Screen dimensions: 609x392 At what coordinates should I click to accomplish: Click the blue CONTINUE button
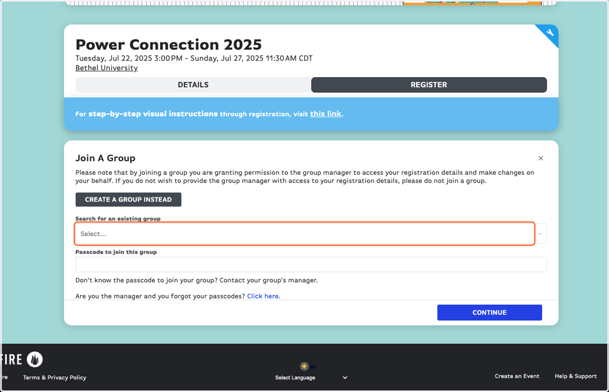pyautogui.click(x=490, y=313)
